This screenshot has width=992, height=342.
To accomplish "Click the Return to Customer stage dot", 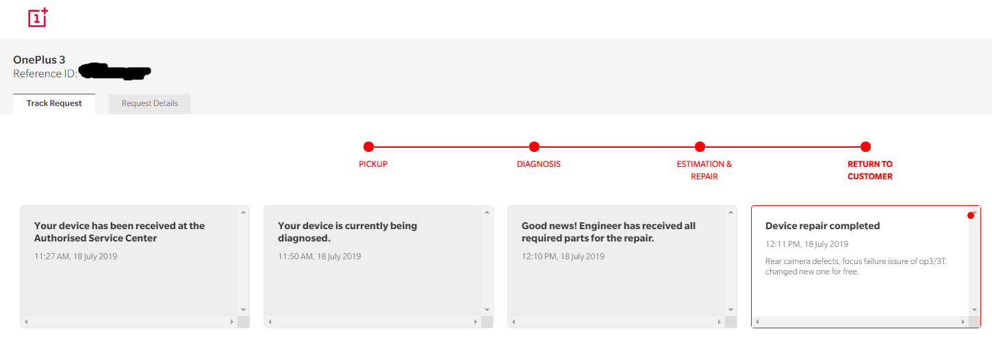I will pos(865,146).
